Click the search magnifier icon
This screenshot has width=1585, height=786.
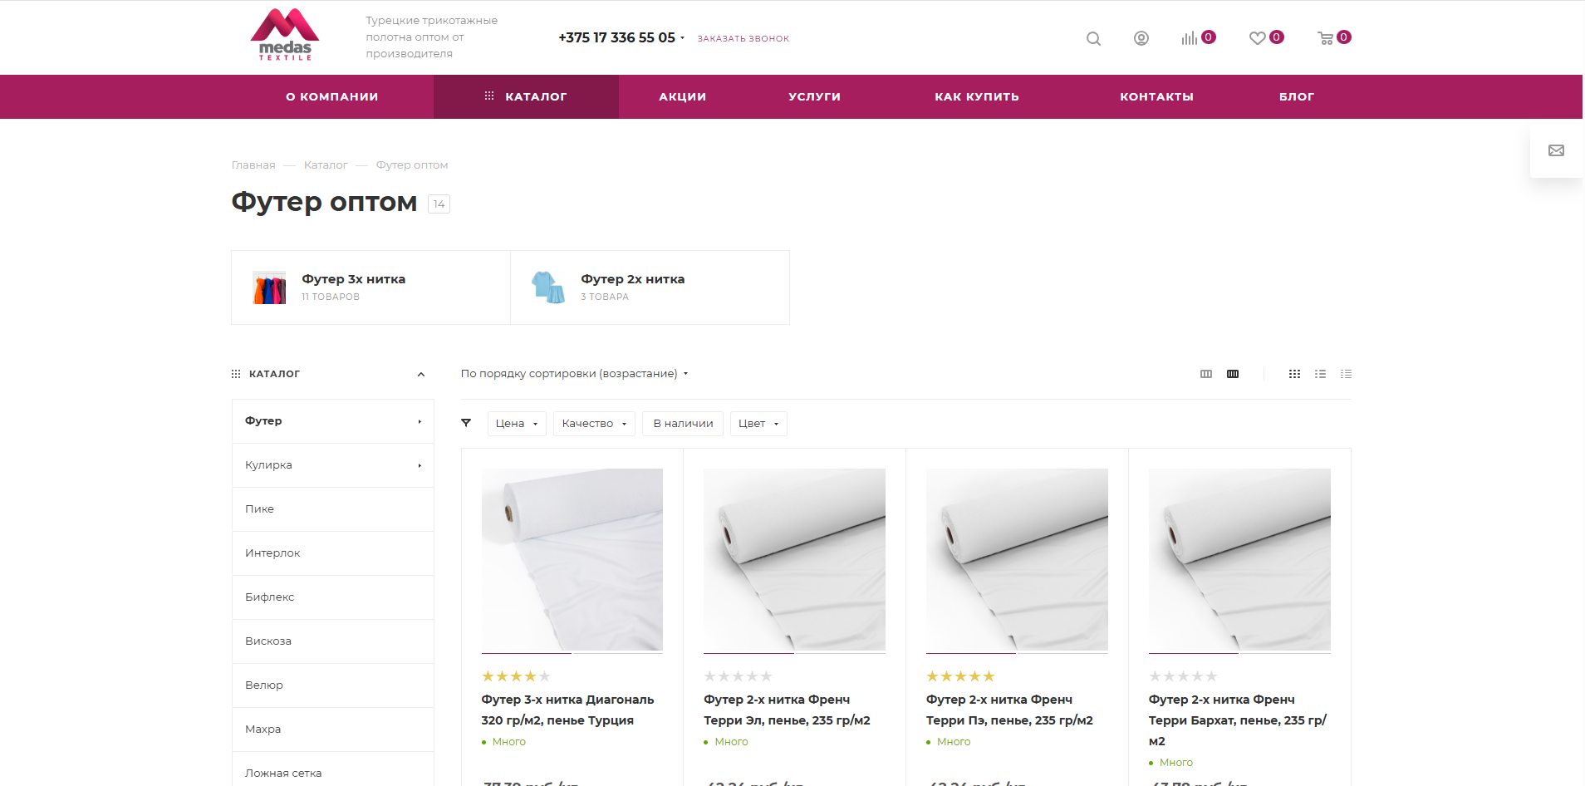pyautogui.click(x=1093, y=39)
